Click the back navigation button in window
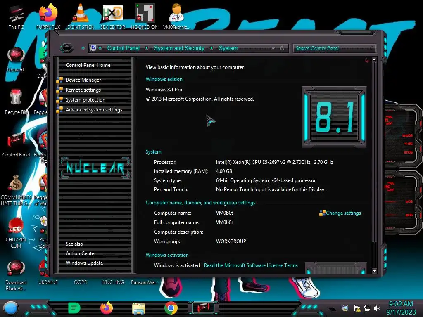Screen dimensions: 423x317 pos(67,48)
